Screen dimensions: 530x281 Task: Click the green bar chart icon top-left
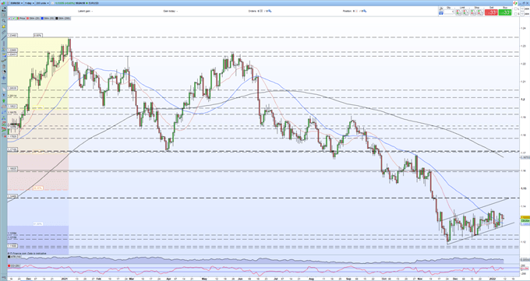(x=3, y=3)
